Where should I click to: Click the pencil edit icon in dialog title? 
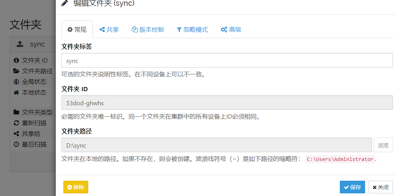[x=65, y=4]
